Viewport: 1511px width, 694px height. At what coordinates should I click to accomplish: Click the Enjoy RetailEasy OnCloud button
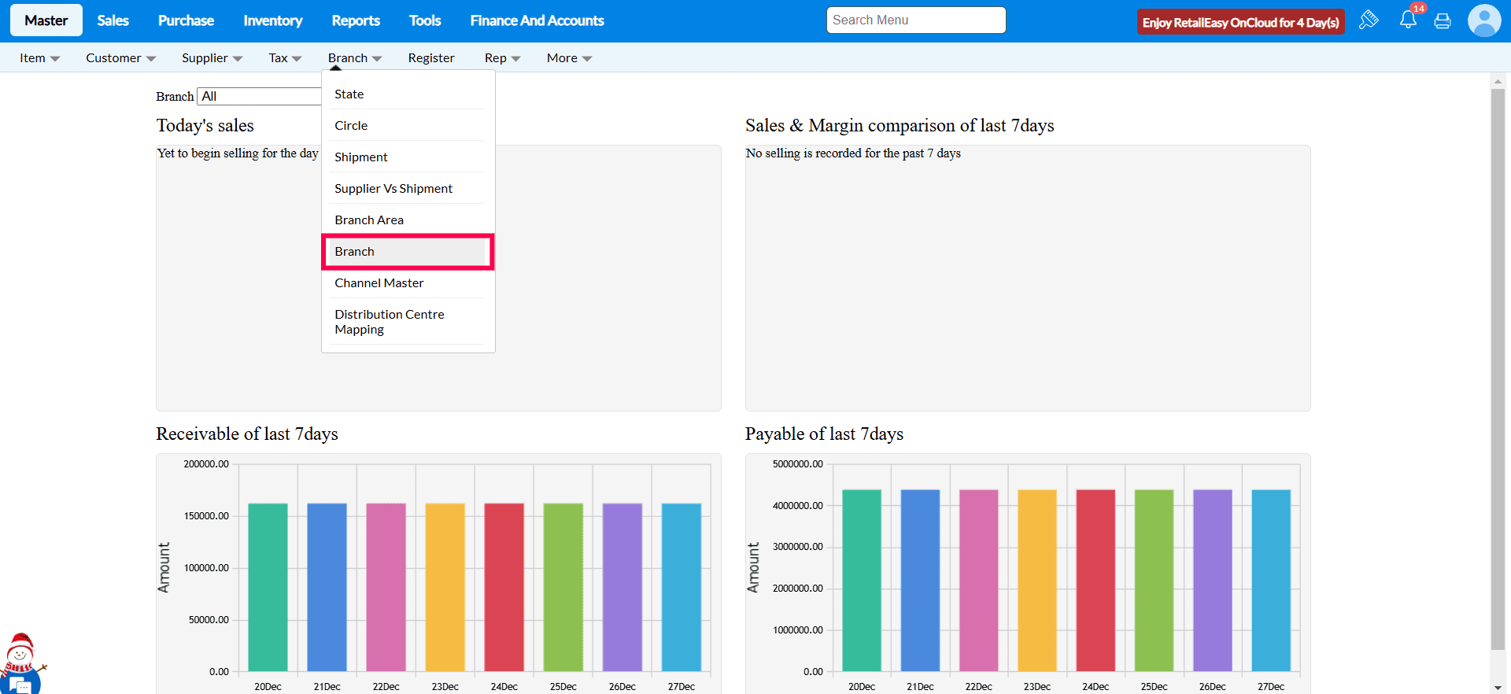[x=1240, y=22]
